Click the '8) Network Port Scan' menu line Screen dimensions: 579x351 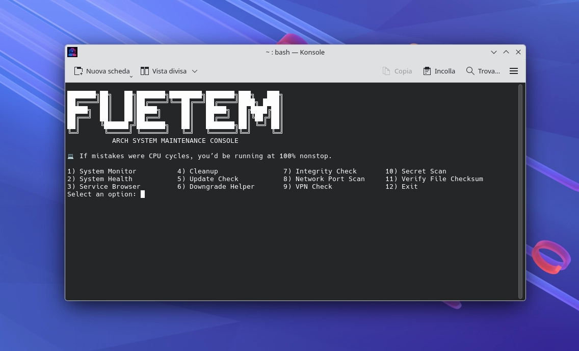[324, 179]
